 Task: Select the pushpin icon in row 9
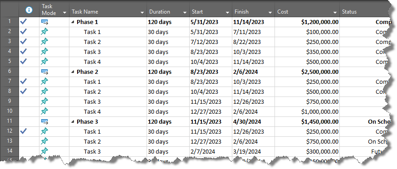[x=44, y=101]
